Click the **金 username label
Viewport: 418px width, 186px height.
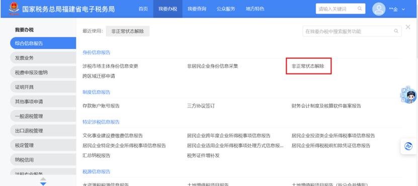[393, 10]
